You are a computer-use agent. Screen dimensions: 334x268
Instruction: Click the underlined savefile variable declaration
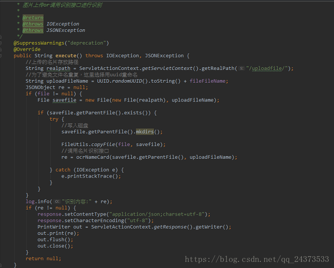(x=64, y=100)
